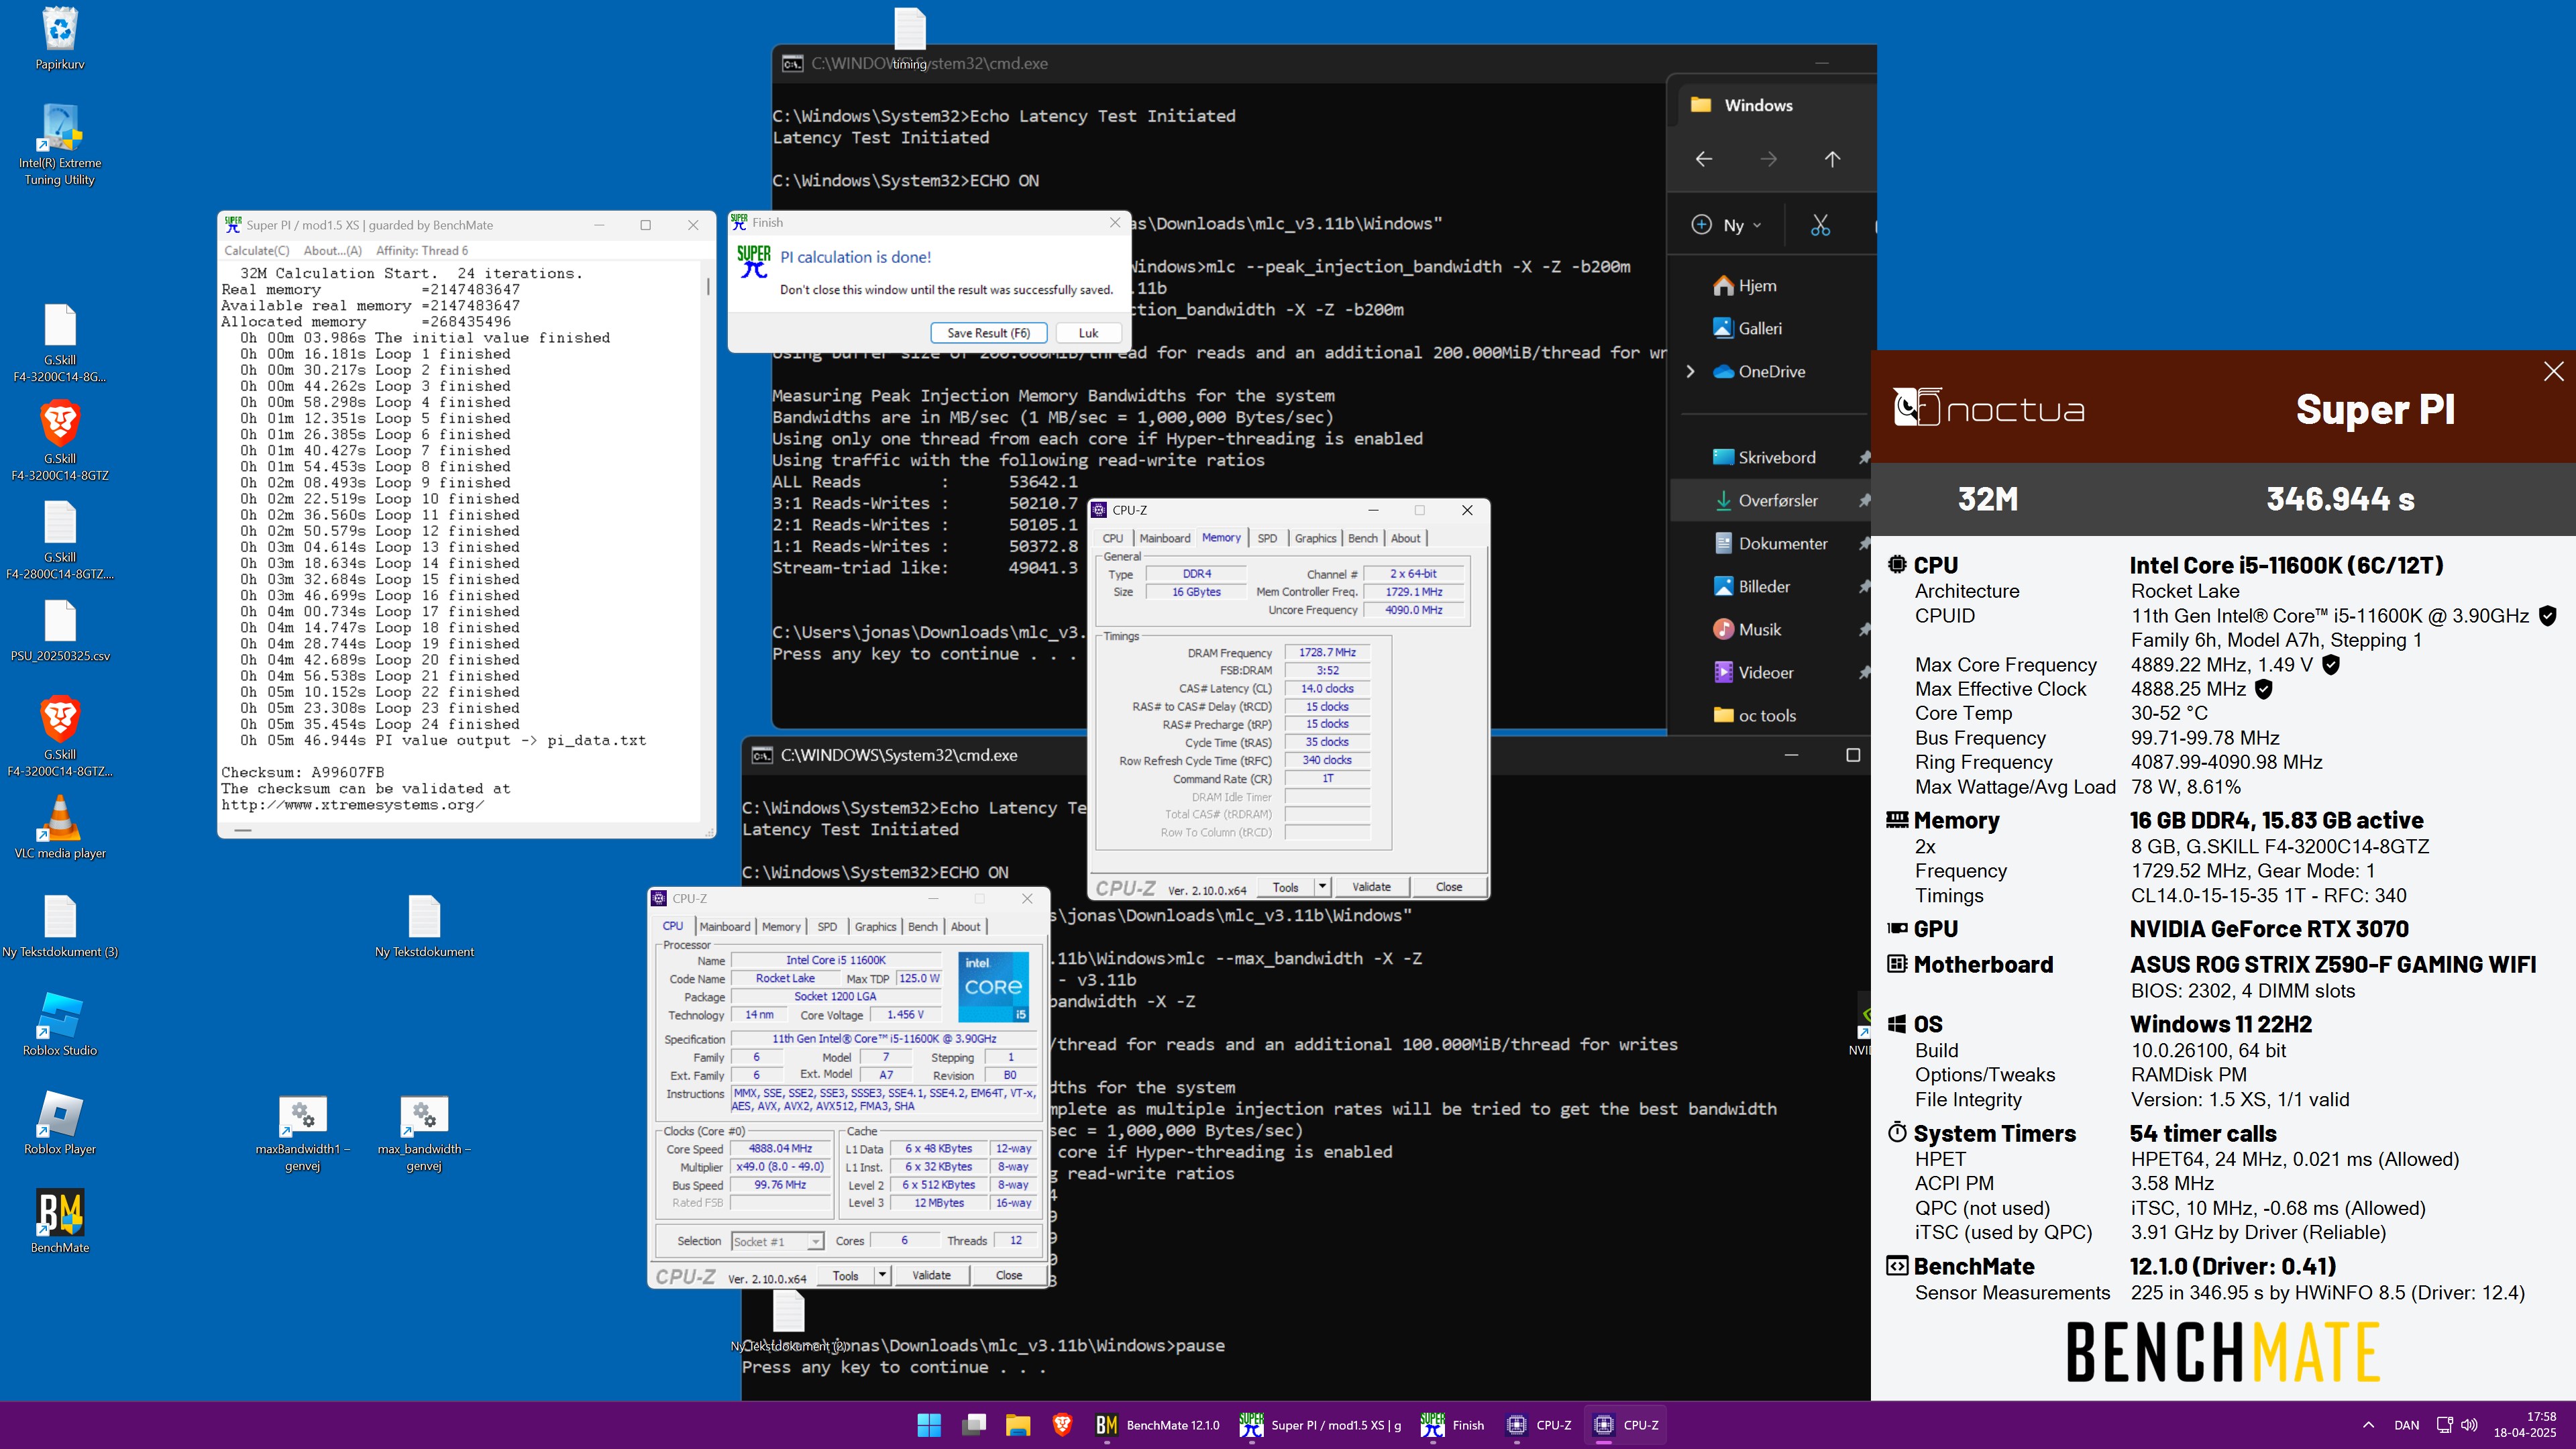Open the Ny dropdown in File Explorer
The height and width of the screenshot is (1449, 2576).
1727,225
